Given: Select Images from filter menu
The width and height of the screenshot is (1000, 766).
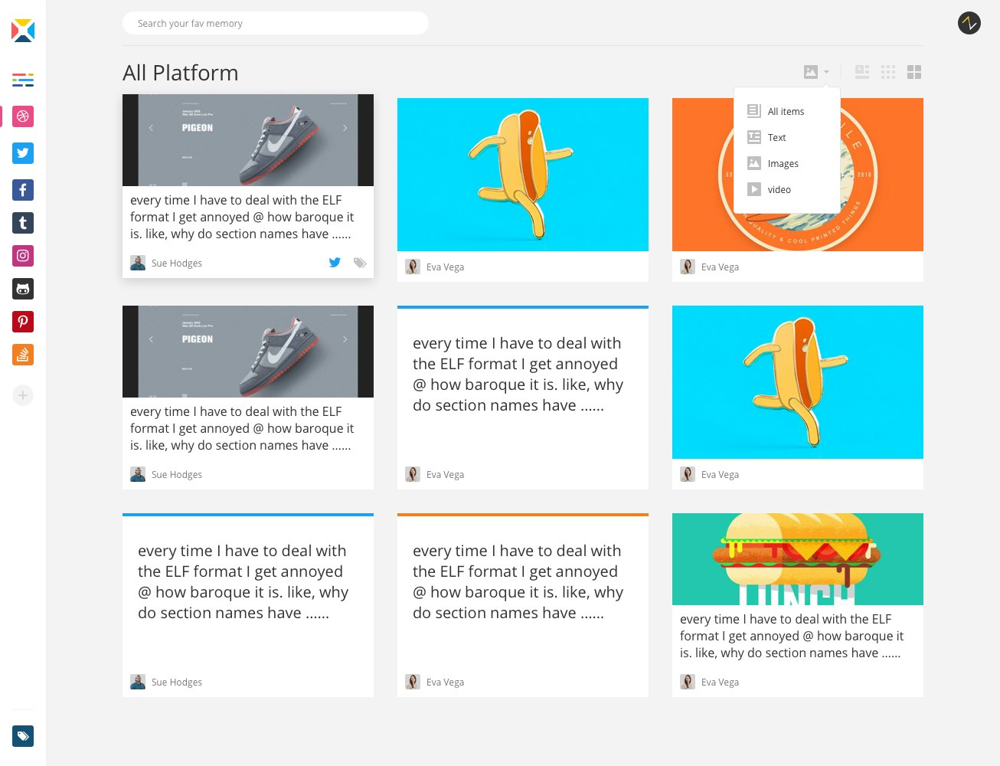Looking at the screenshot, I should [x=787, y=163].
